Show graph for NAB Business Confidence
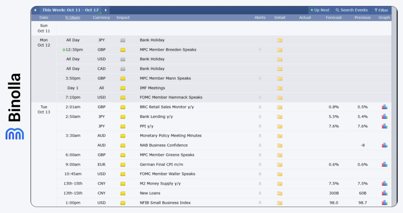Image resolution: width=403 pixels, height=213 pixels. click(385, 145)
